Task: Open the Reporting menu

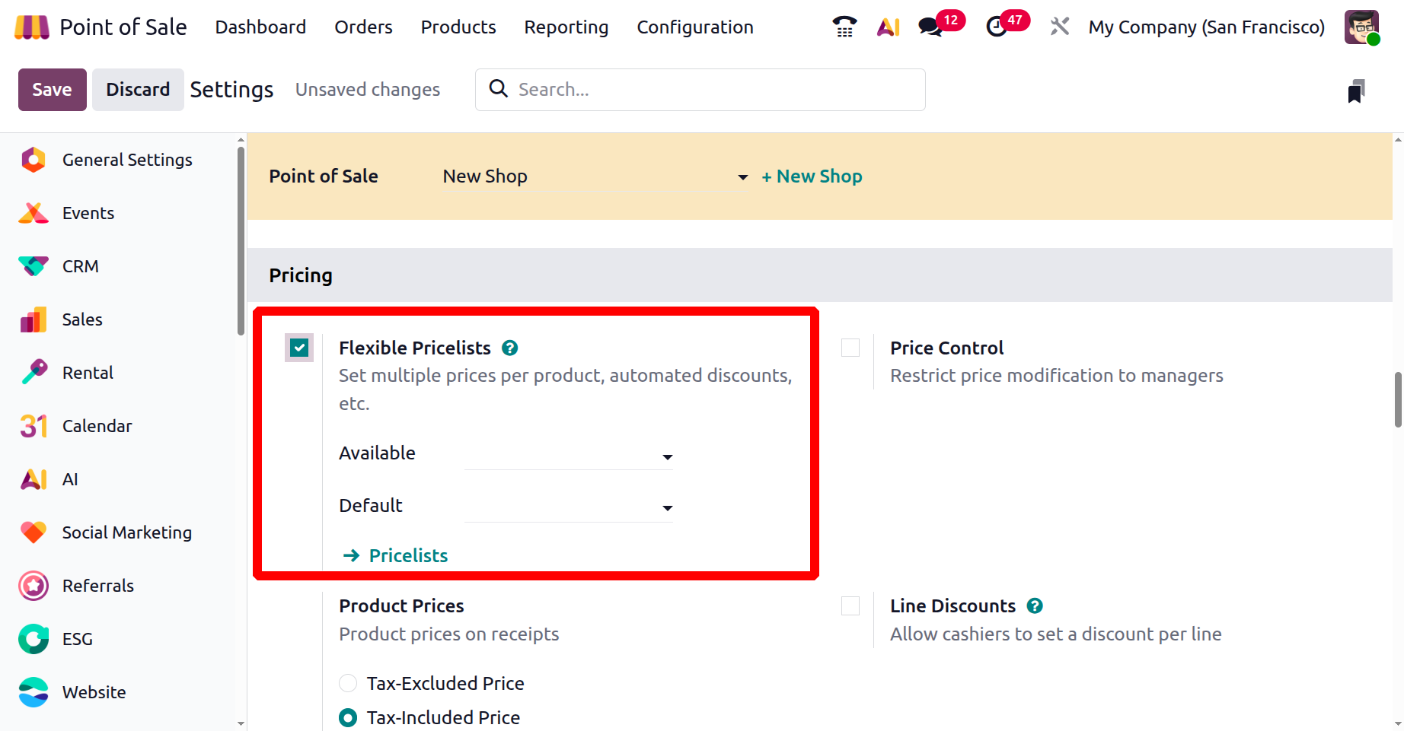Action: point(566,27)
